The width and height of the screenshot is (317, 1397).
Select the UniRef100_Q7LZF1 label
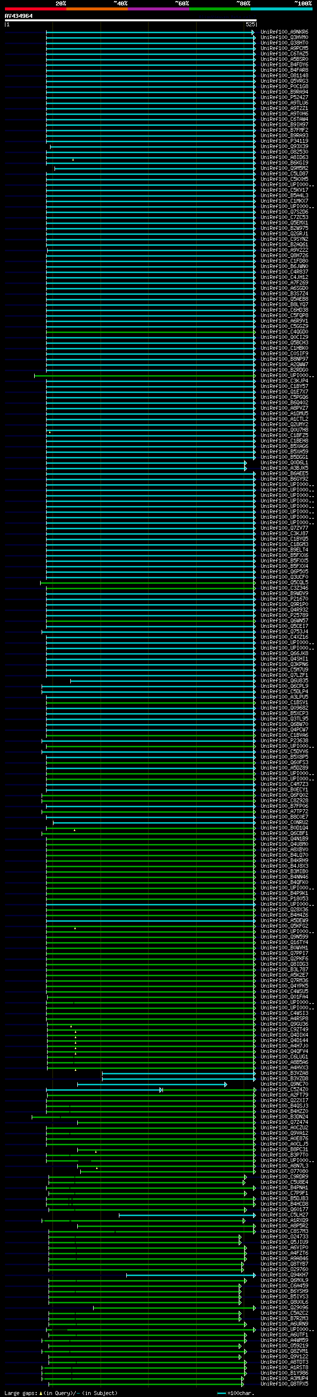point(284,674)
